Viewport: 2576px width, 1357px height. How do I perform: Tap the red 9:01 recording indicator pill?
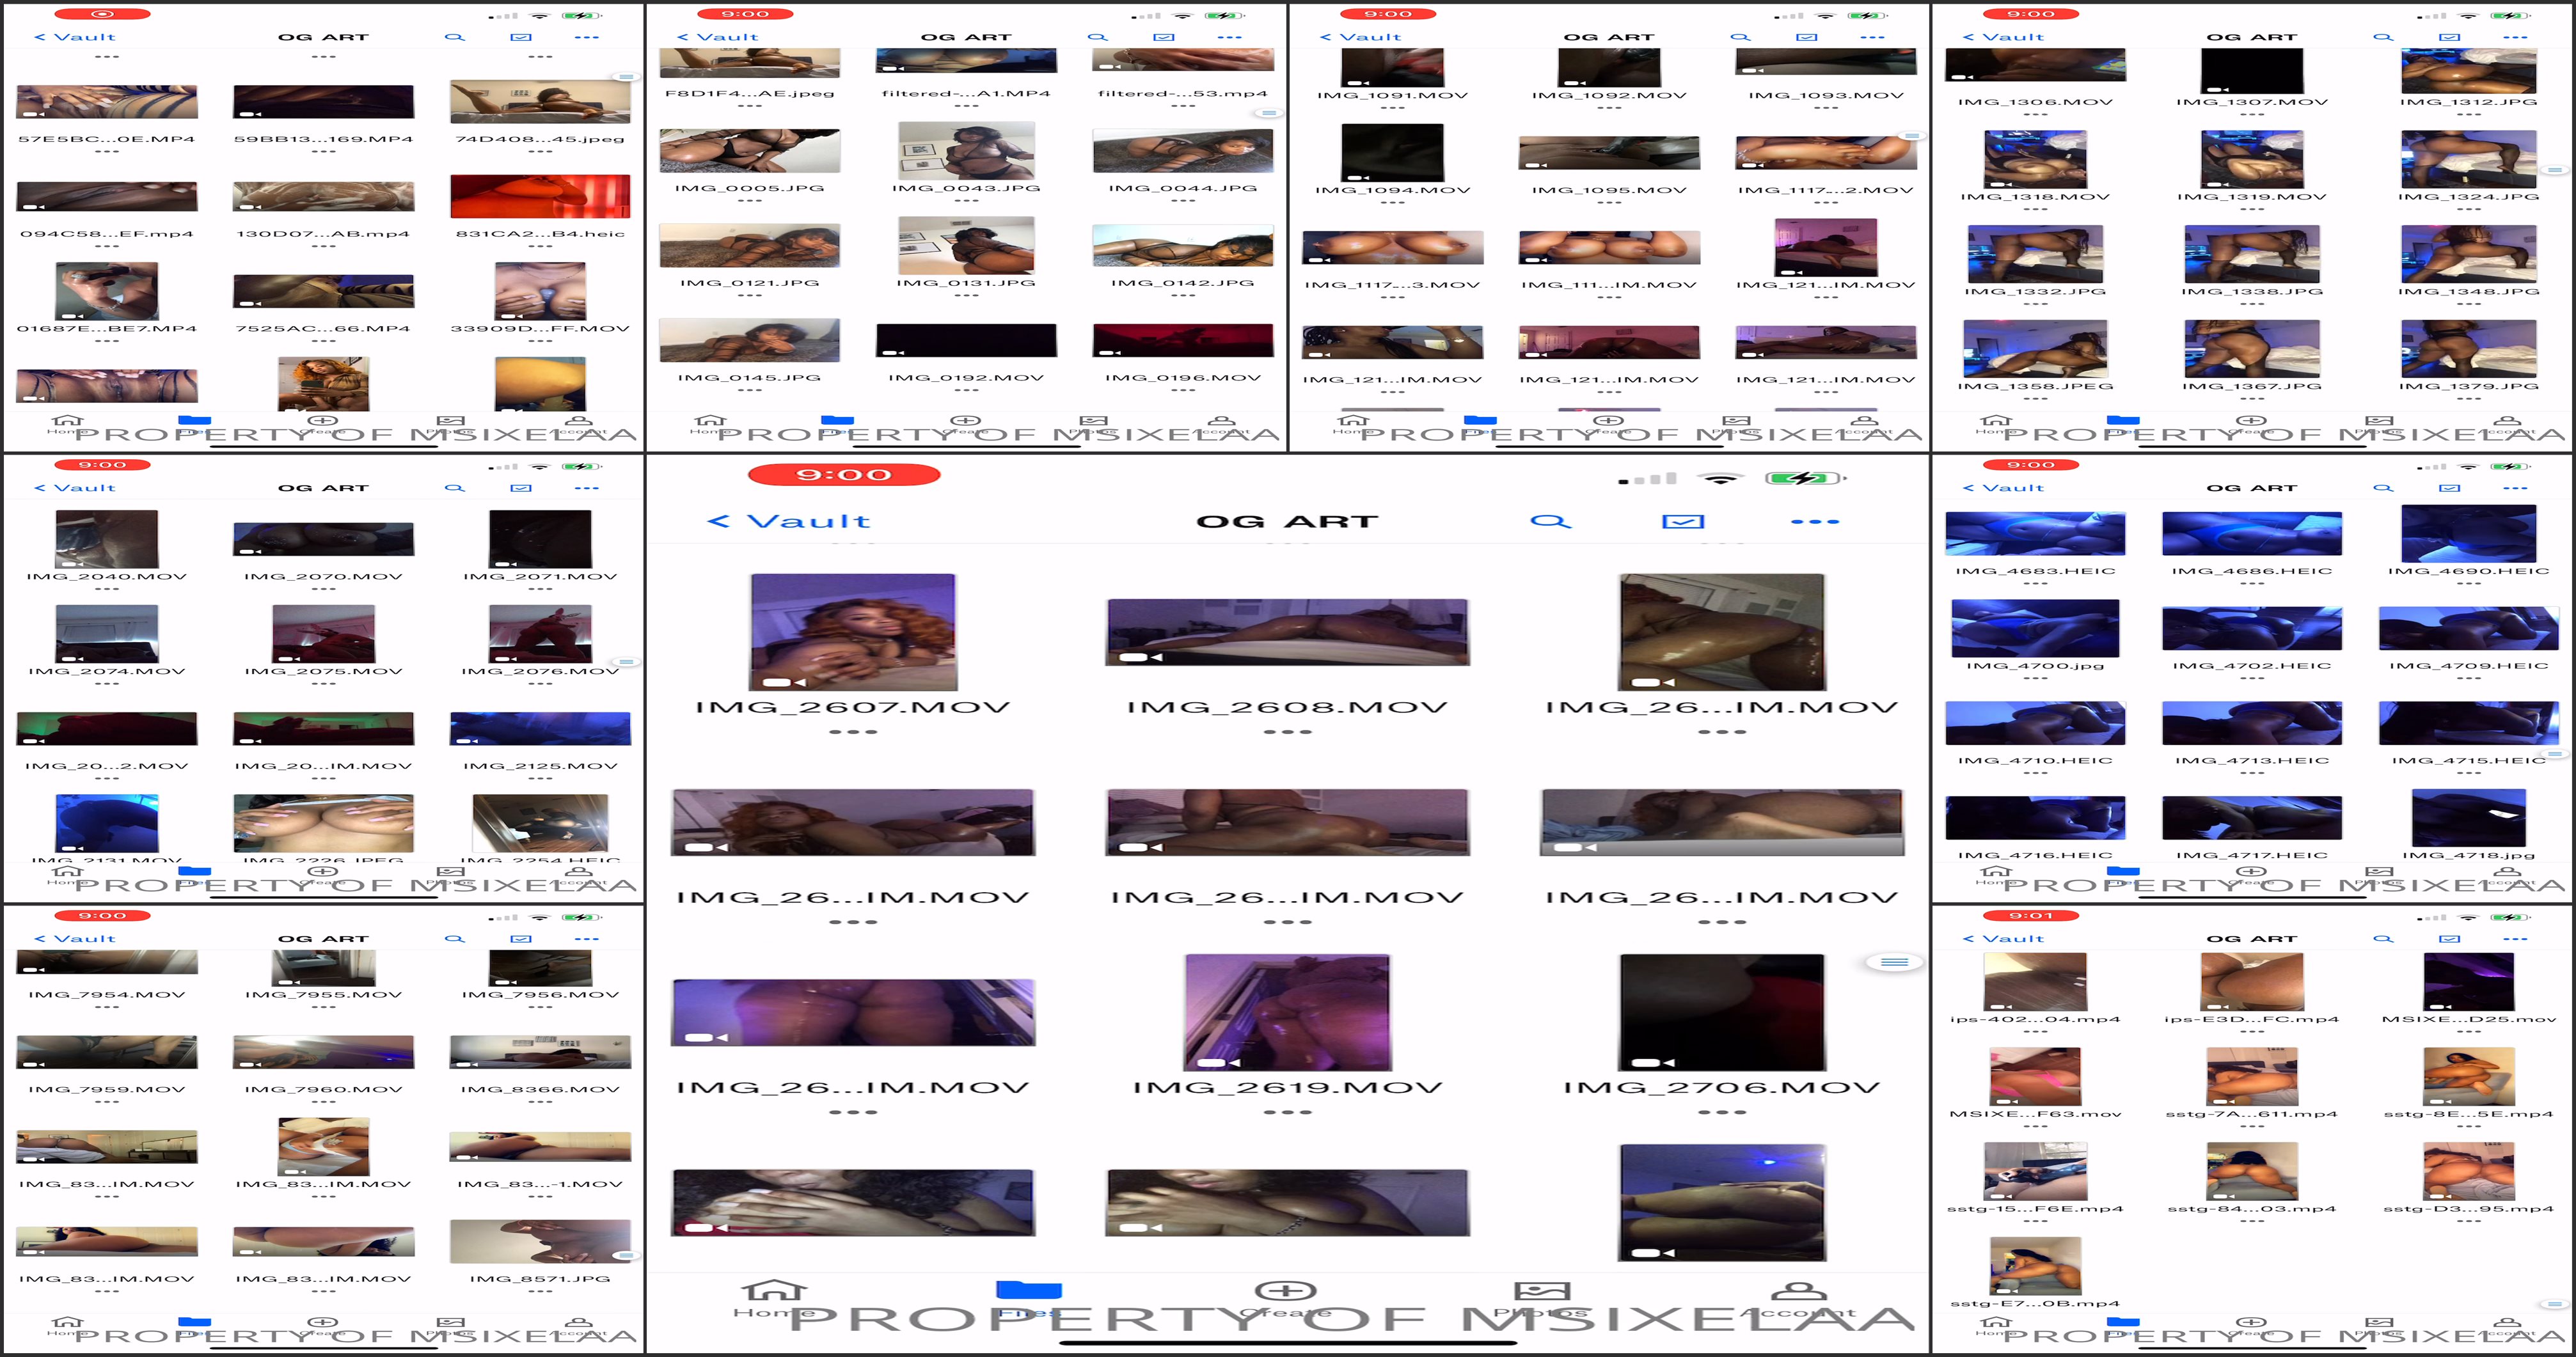click(2030, 915)
